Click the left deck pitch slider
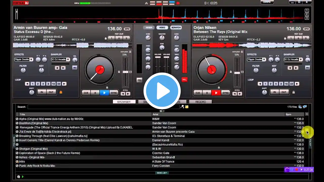Viewport: 324px width, 182px height. coord(126,72)
